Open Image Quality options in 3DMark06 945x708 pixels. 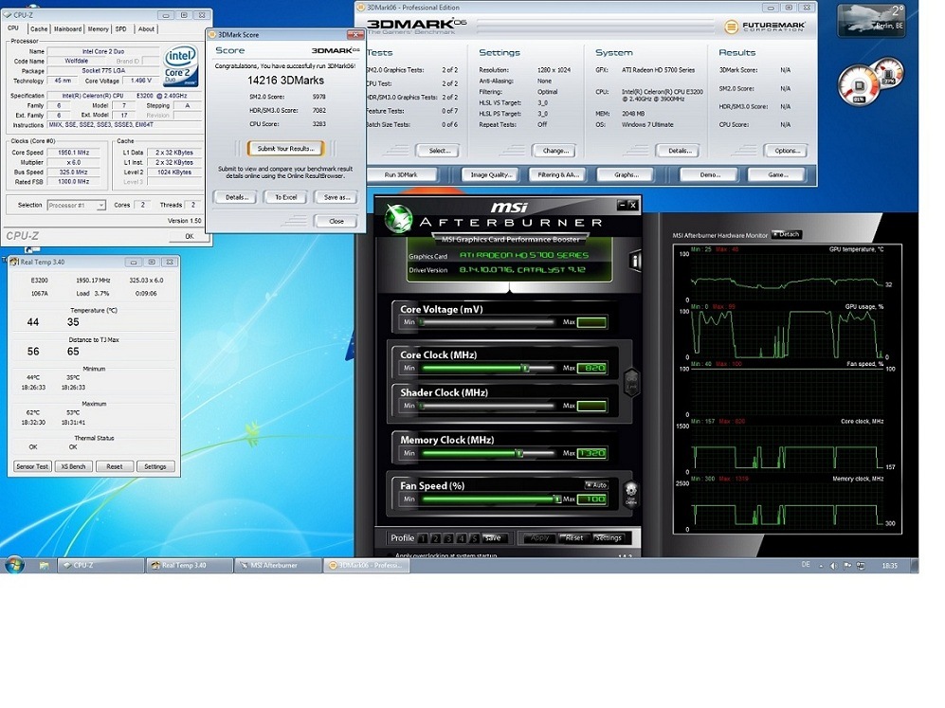click(x=491, y=174)
